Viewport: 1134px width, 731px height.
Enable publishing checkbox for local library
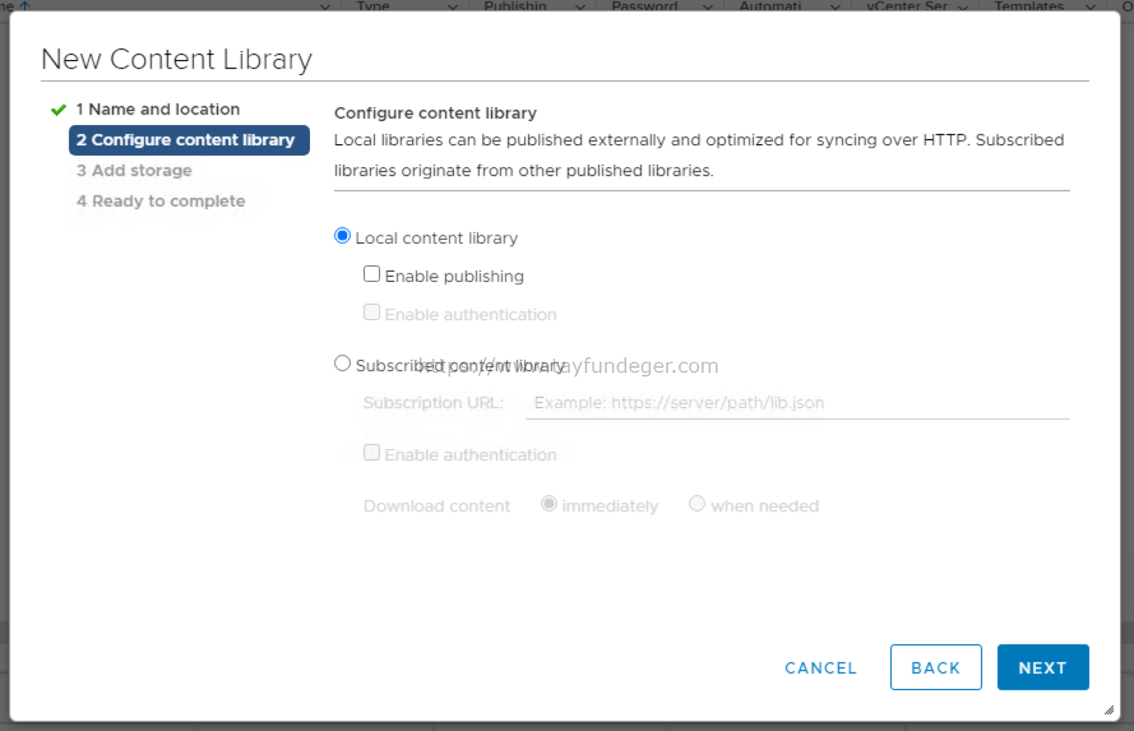click(x=371, y=275)
